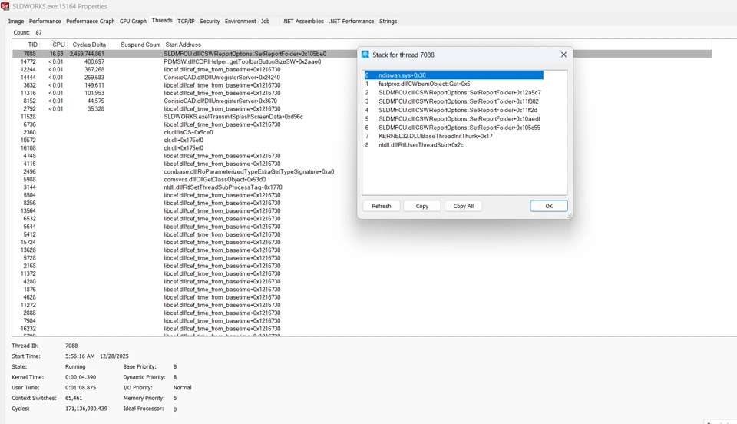This screenshot has width=737, height=424.
Task: Sort by Start Address column header
Action: 183,45
